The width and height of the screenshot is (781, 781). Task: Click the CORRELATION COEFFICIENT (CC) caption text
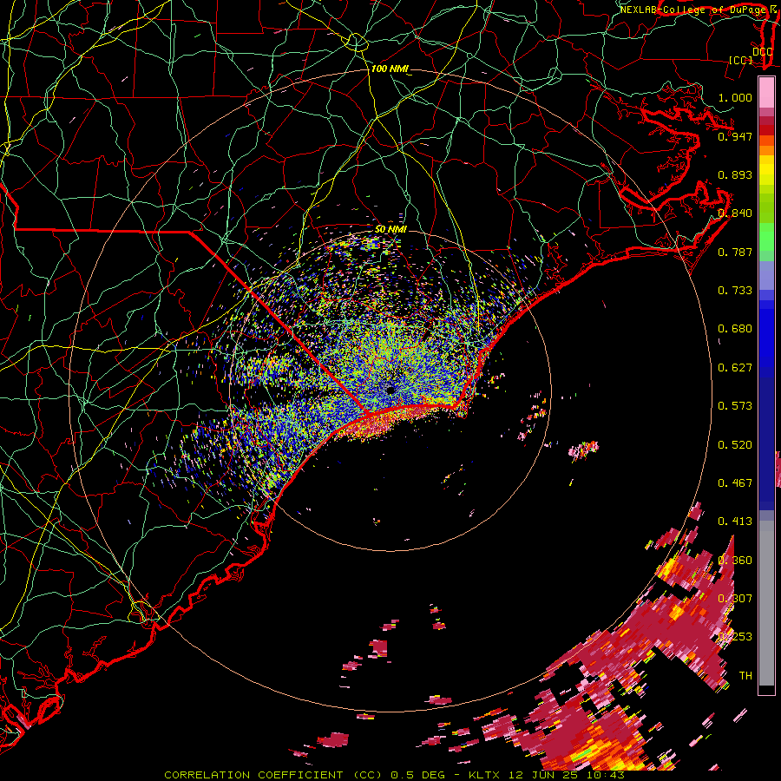(x=273, y=775)
